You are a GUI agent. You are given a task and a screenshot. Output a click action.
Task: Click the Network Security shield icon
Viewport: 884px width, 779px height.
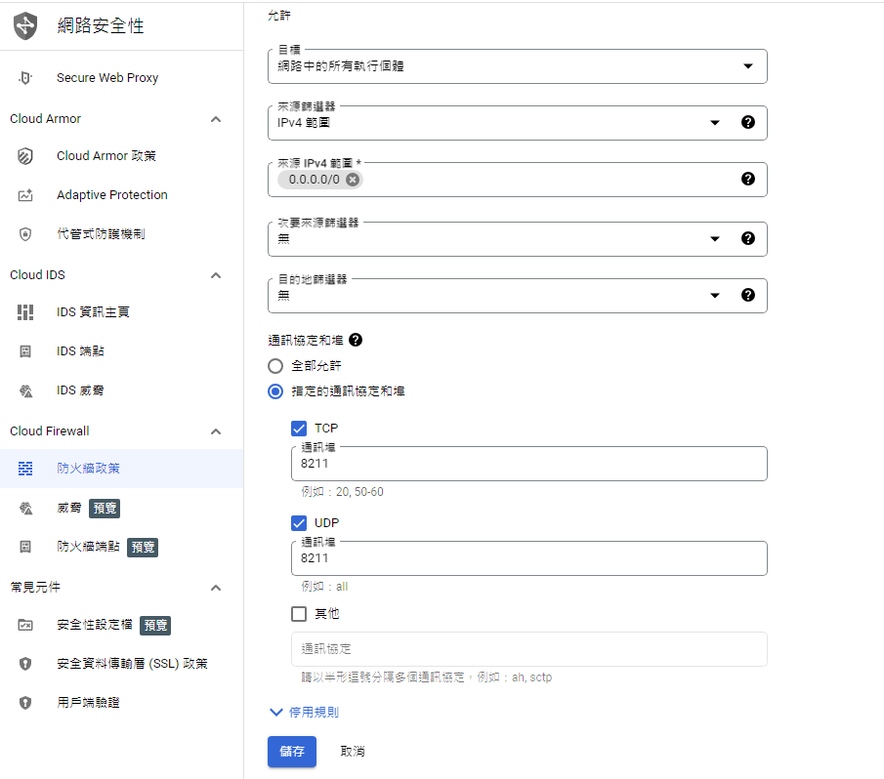(25, 26)
